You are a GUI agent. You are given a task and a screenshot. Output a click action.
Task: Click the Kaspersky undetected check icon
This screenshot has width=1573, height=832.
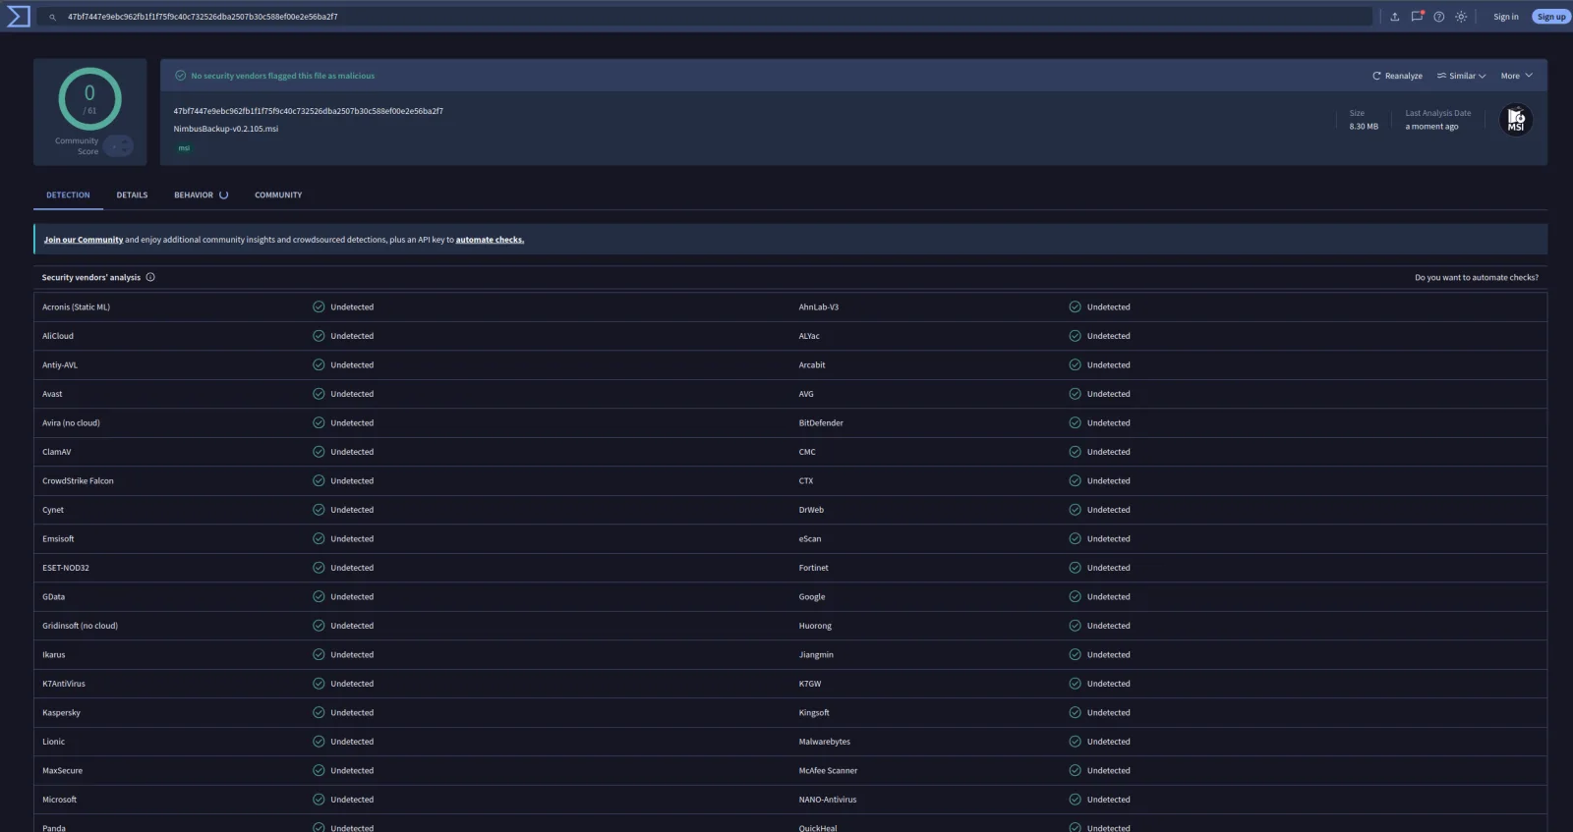click(319, 712)
